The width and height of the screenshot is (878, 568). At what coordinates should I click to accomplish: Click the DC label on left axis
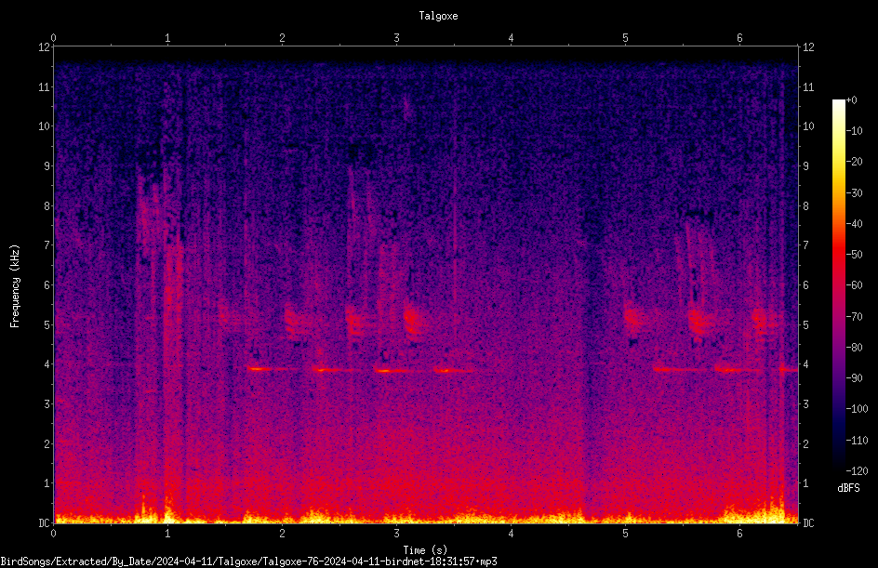(x=45, y=522)
